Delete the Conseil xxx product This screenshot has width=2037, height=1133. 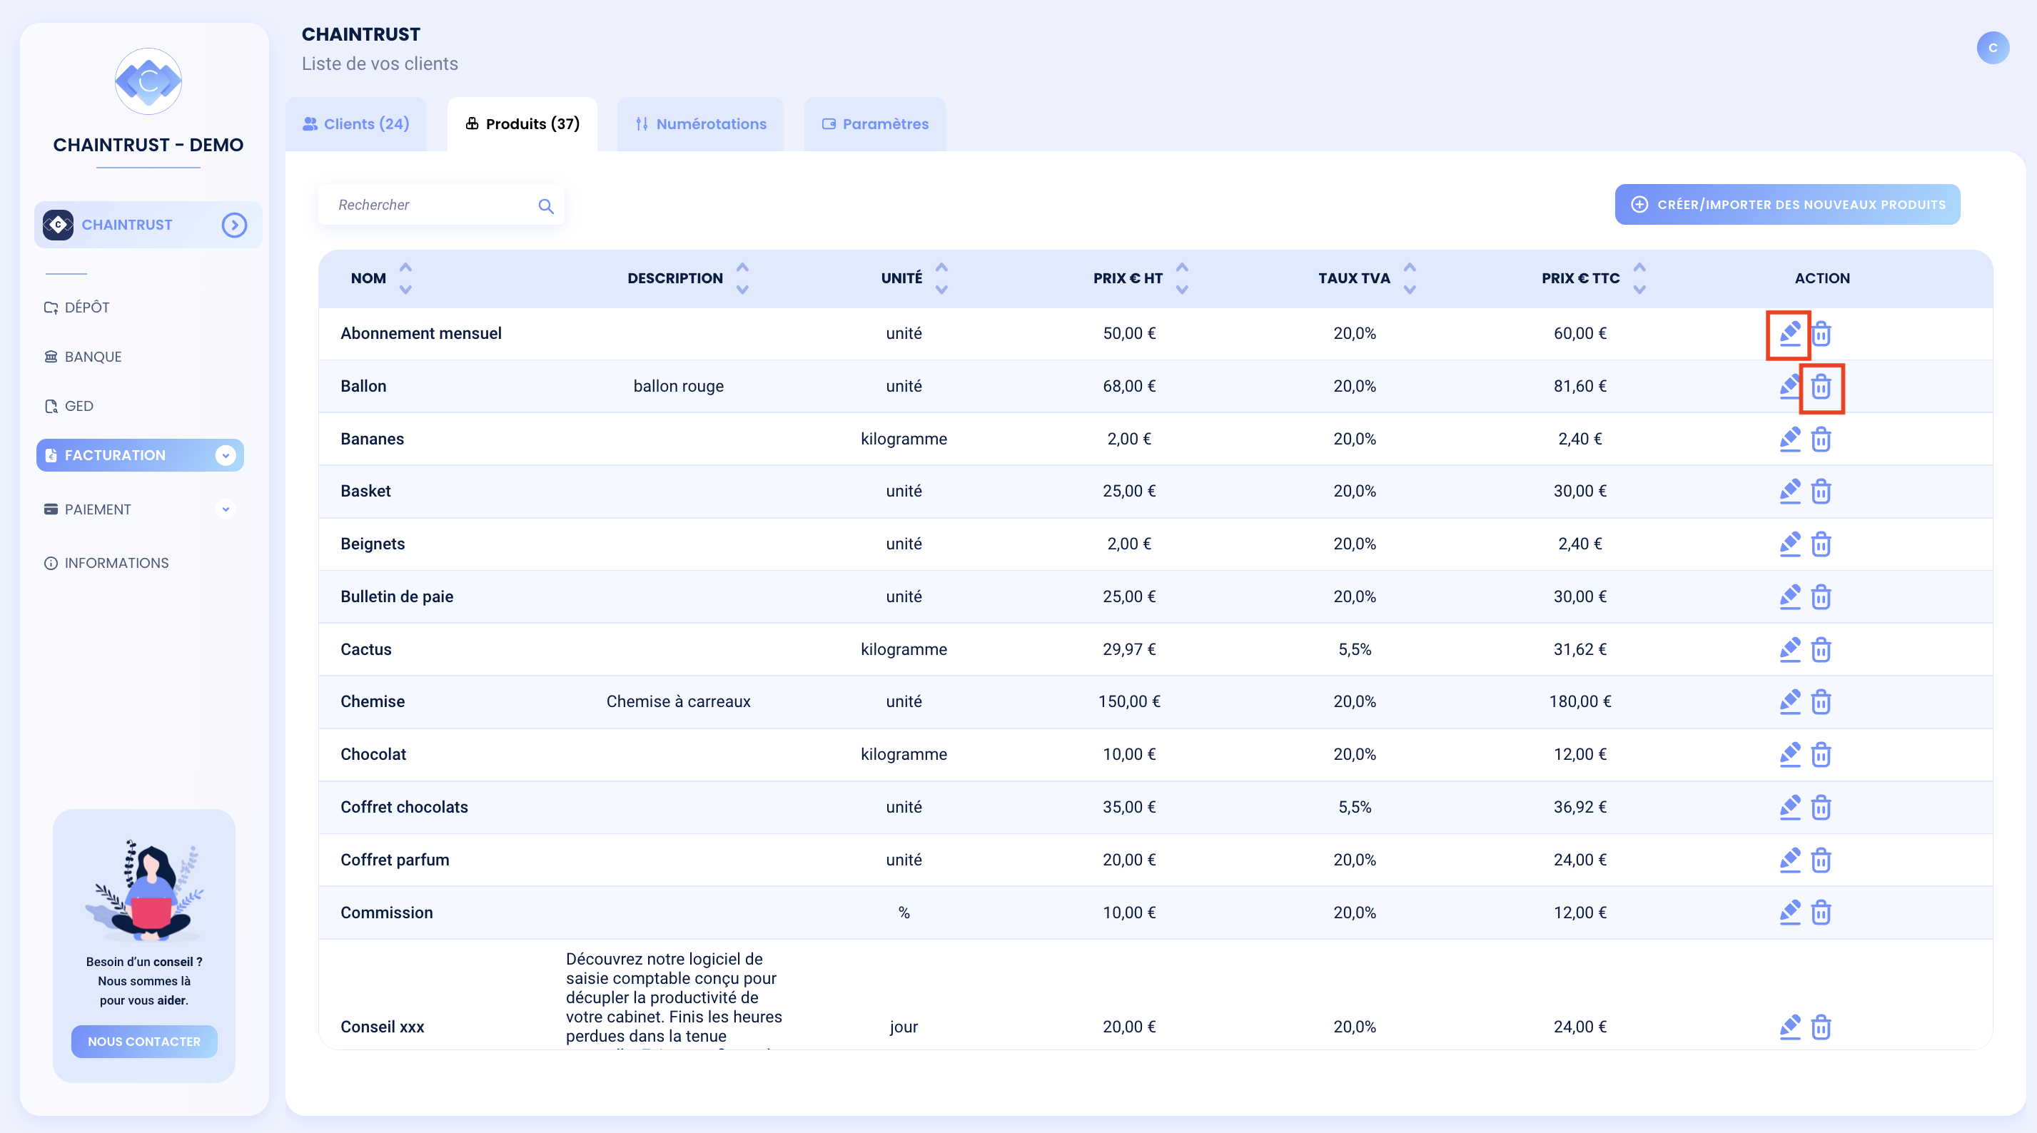[1821, 1027]
